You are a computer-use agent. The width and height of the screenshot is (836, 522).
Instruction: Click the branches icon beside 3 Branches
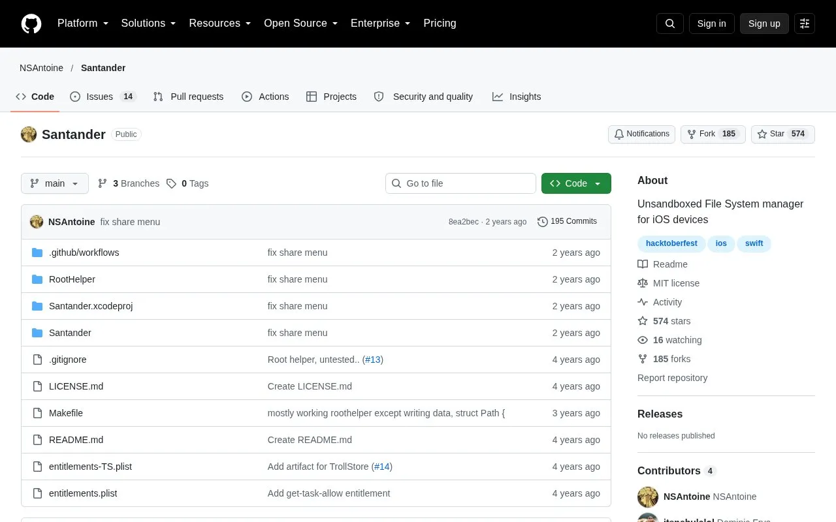pos(103,183)
